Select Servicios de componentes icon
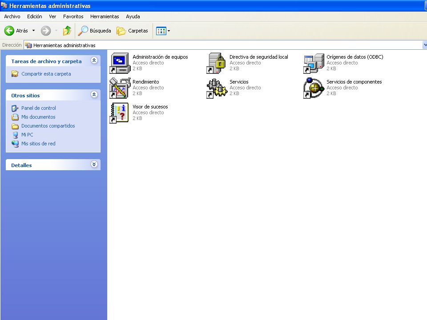This screenshot has width=427, height=320. click(314, 88)
